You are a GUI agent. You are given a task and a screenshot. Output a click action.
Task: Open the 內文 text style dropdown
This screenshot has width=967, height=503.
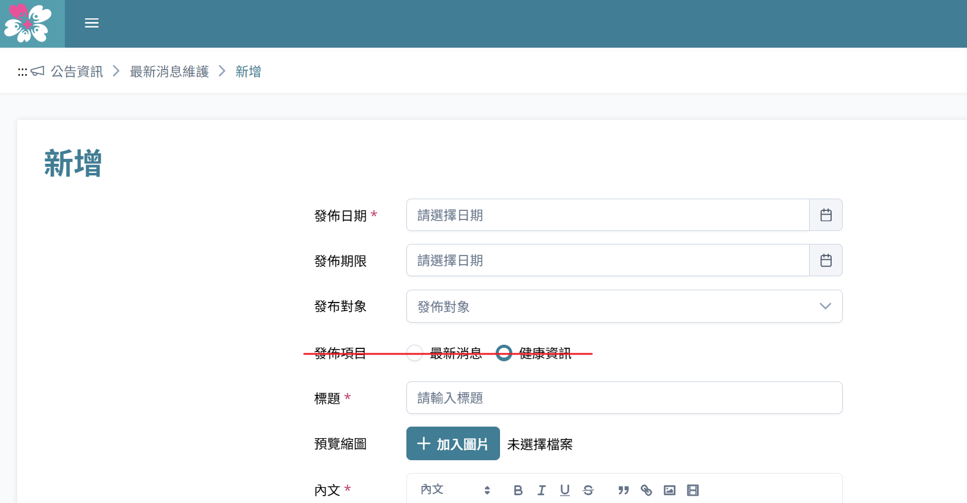455,490
